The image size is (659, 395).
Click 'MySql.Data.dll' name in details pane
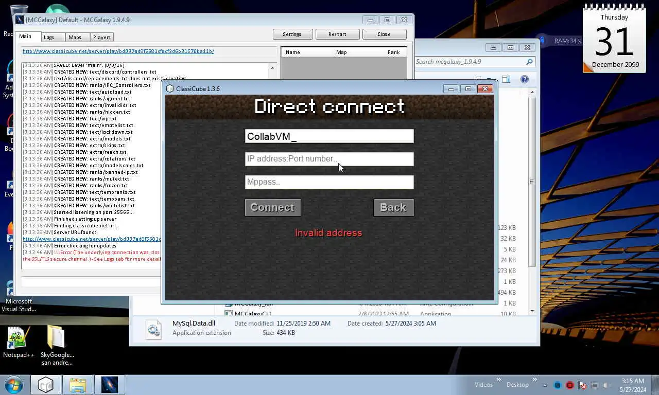tap(194, 324)
